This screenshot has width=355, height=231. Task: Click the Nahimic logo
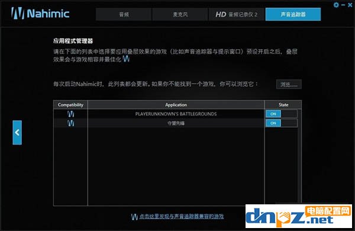tap(40, 13)
